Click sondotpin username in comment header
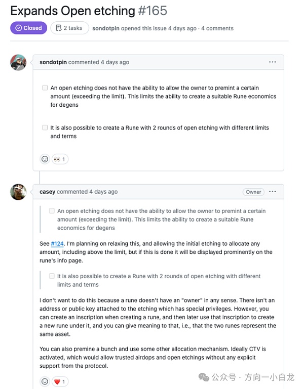This screenshot has width=304, height=389. [x=53, y=62]
